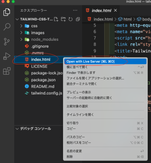Viewport: 151px width, 163px height.
Task: Open the Extensions view
Action: tap(7, 71)
